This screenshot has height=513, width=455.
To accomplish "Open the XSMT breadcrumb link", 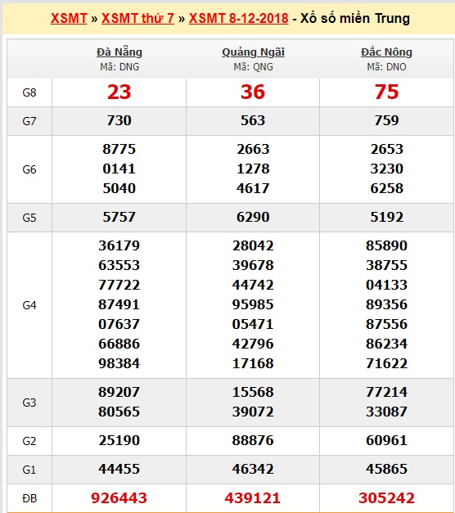I will coord(69,18).
